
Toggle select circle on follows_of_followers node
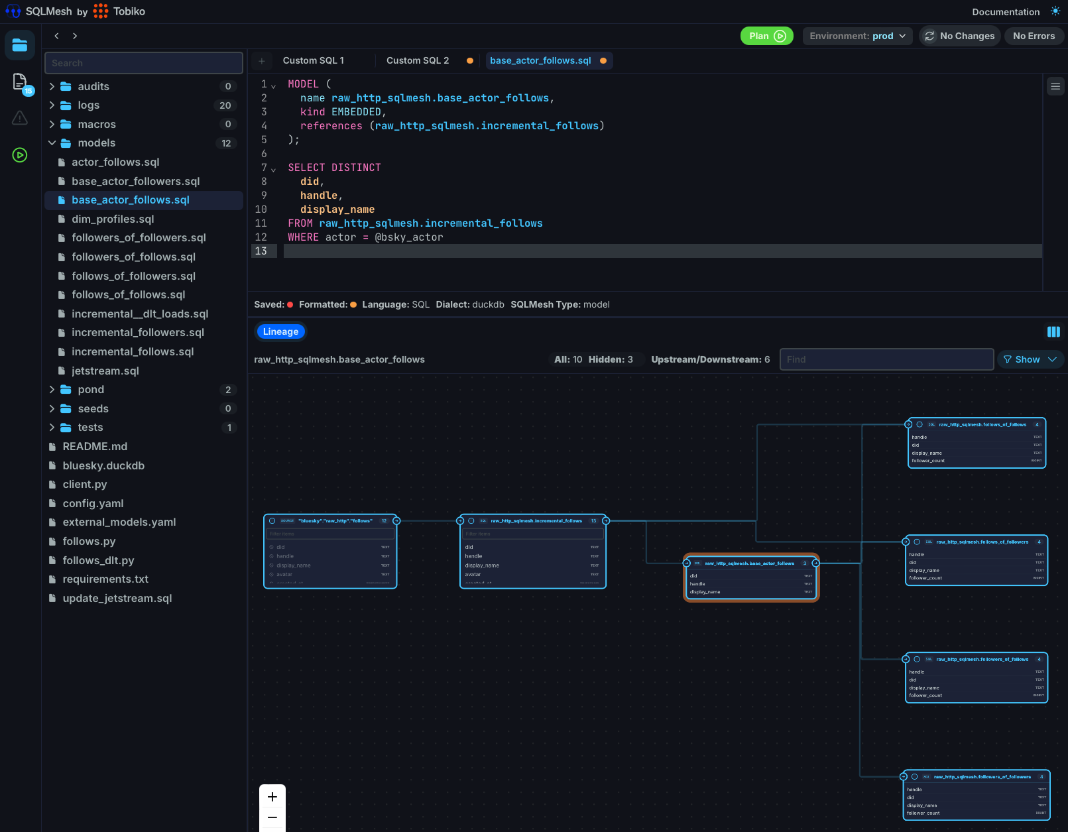point(917,542)
